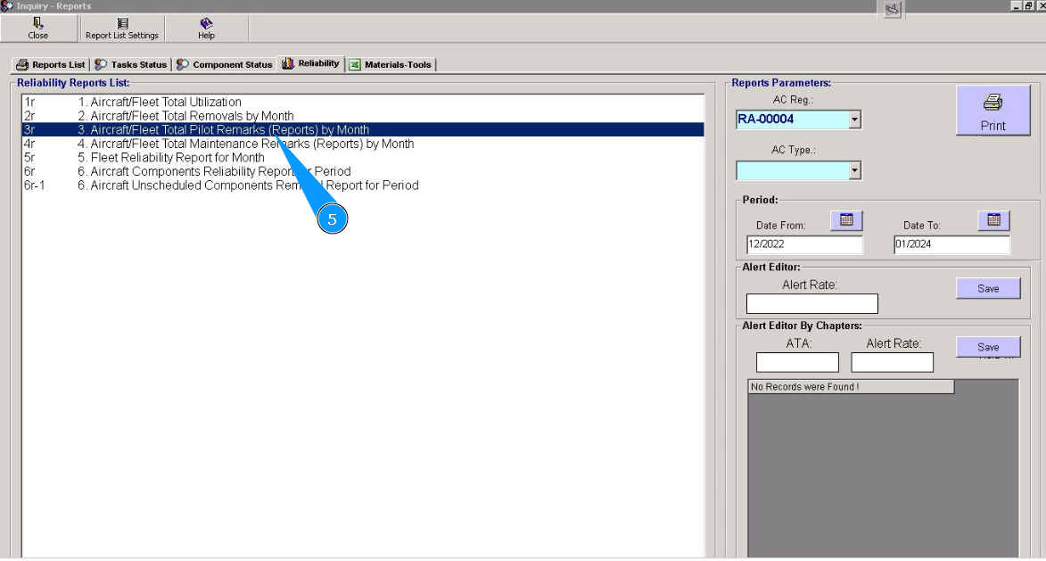The height and width of the screenshot is (561, 1046).
Task: Open the Component Status tab
Action: pyautogui.click(x=224, y=65)
